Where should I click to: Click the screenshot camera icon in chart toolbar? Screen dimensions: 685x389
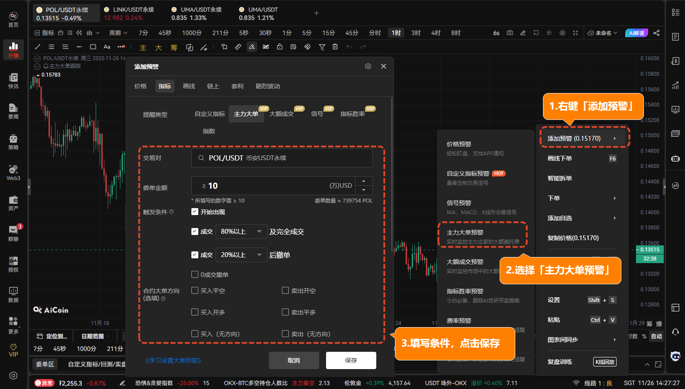(510, 33)
